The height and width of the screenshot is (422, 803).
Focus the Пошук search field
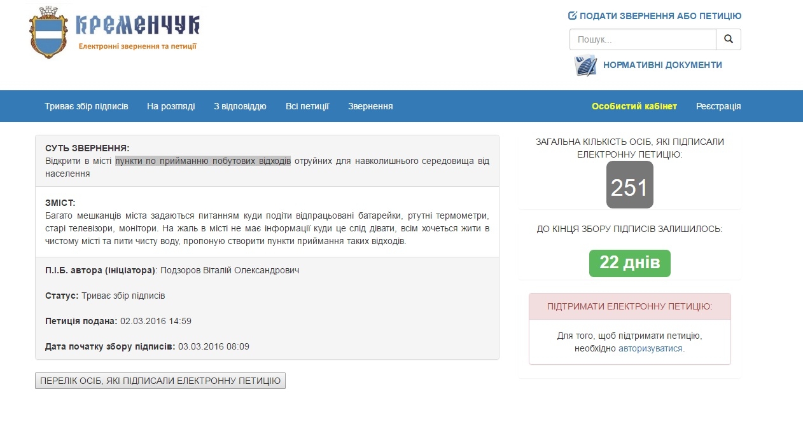pos(643,39)
